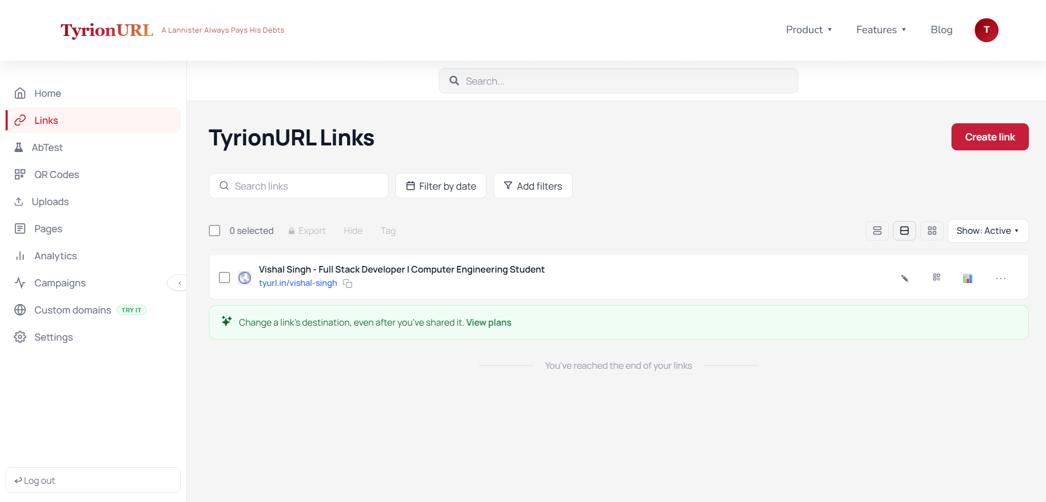Click the Lannister tagline text

point(223,30)
